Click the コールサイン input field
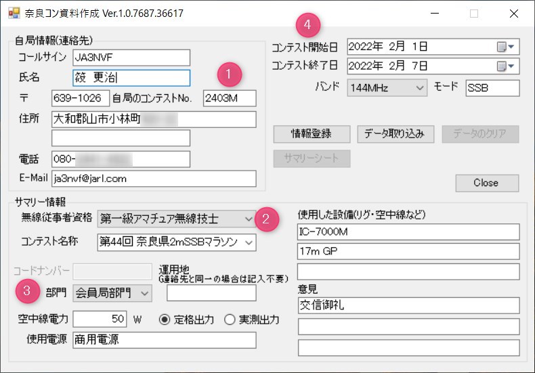535x373 pixels. pyautogui.click(x=130, y=58)
